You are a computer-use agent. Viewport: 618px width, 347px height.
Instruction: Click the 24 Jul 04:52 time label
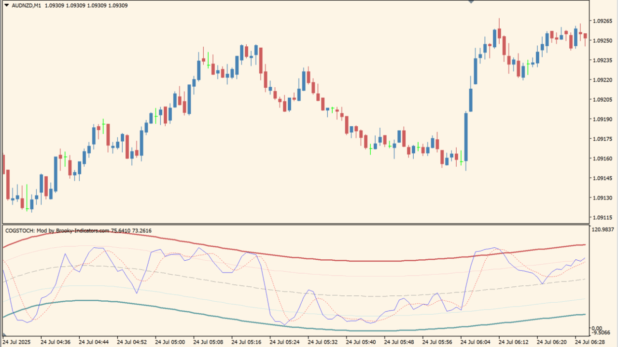tap(132, 342)
